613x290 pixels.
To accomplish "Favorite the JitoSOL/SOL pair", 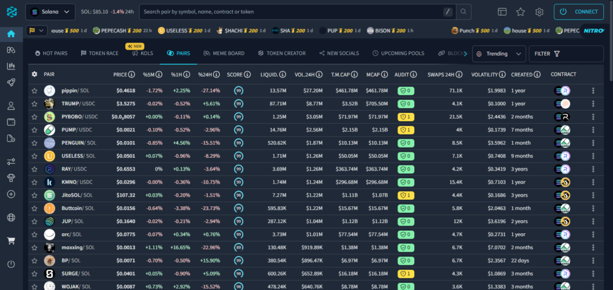I will [x=34, y=195].
